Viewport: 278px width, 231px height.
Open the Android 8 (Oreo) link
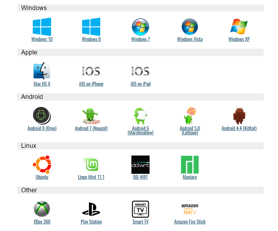pos(42,128)
